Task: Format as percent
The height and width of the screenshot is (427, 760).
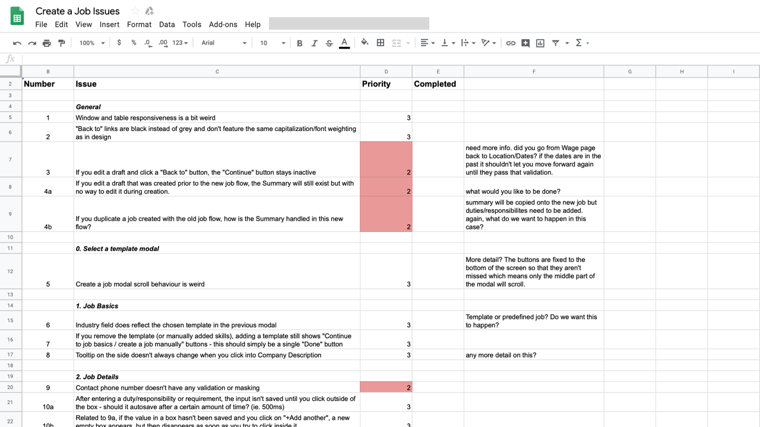Action: pyautogui.click(x=134, y=43)
